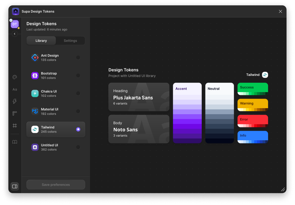
Task: Switch to the Settings tab
Action: pos(70,41)
